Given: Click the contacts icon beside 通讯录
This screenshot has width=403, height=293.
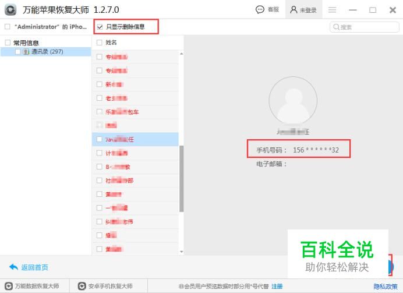Looking at the screenshot, I should click(26, 52).
